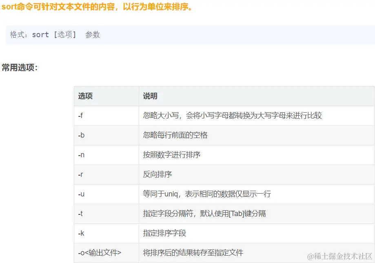Click description '将排序后的结果转存至指定文件'
This screenshot has width=375, height=263.
point(193,253)
